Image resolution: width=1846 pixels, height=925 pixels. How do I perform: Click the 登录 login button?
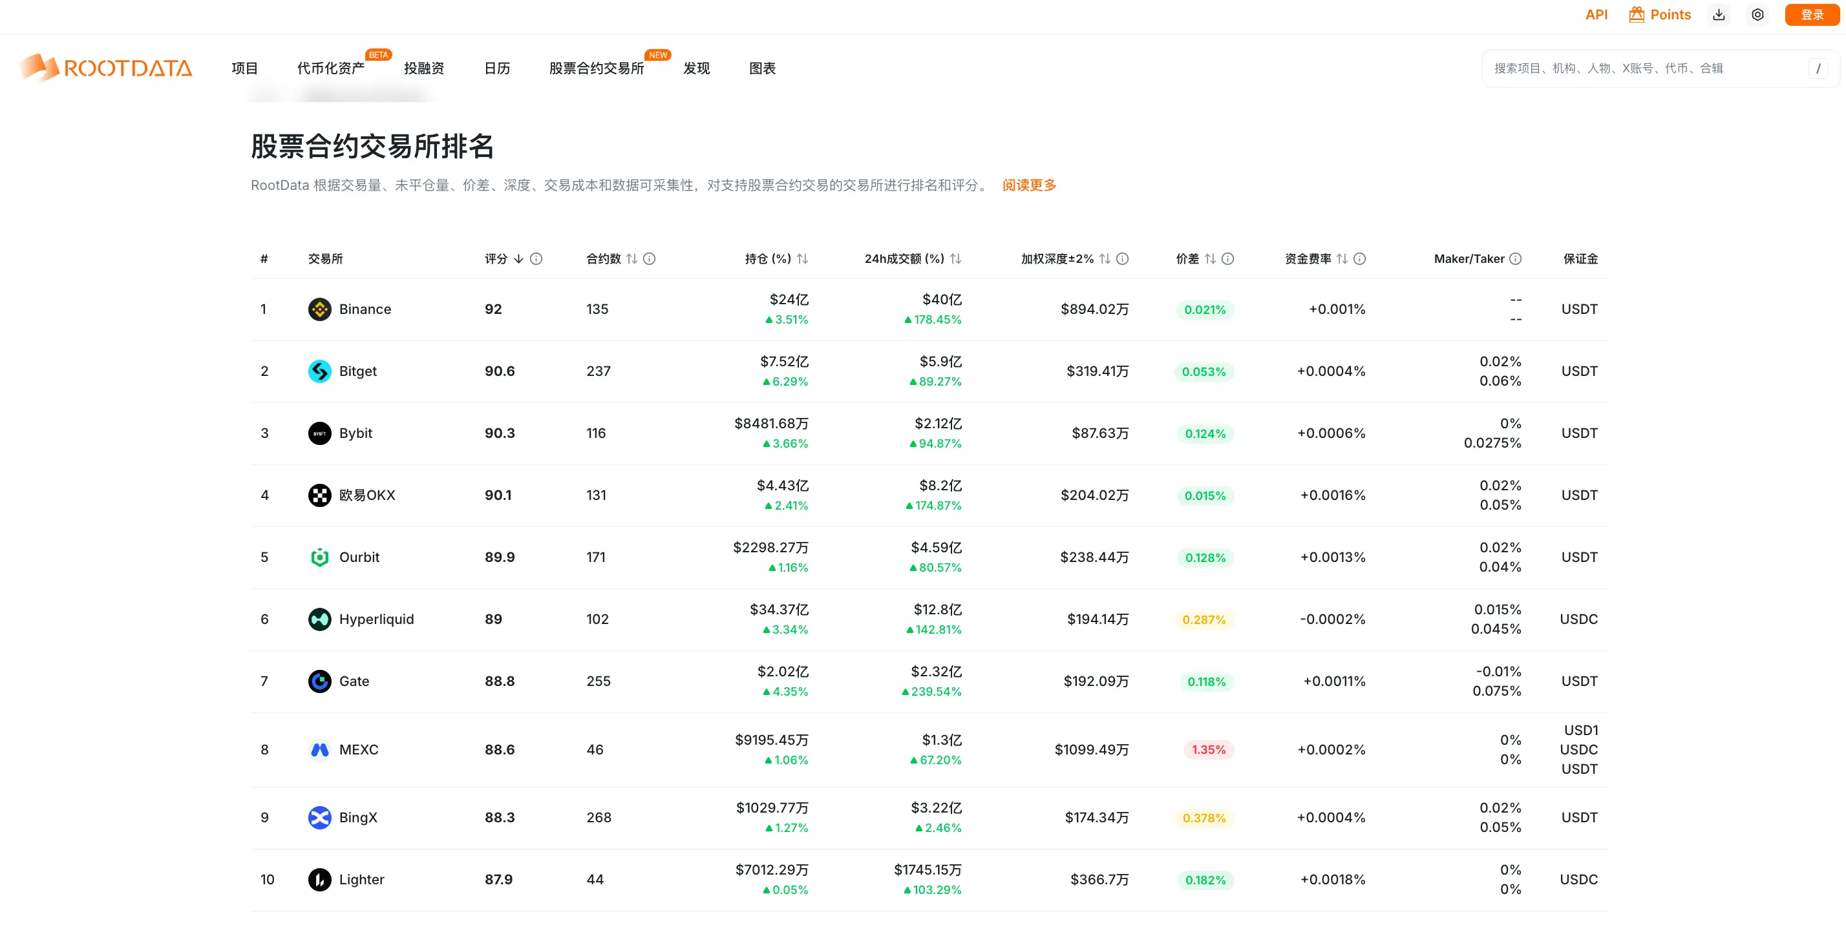click(x=1812, y=14)
